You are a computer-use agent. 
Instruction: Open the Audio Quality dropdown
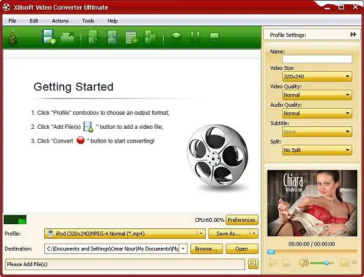pos(317,114)
